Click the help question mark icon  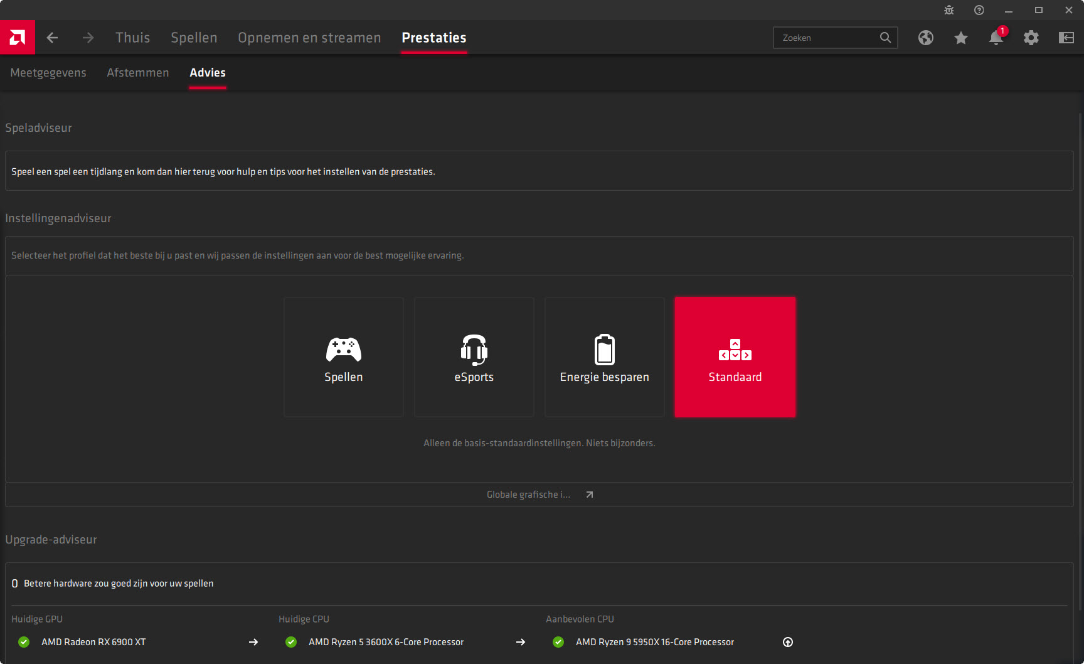pyautogui.click(x=979, y=10)
